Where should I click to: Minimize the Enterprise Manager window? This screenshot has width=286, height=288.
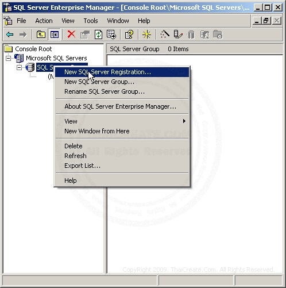coord(258,7)
